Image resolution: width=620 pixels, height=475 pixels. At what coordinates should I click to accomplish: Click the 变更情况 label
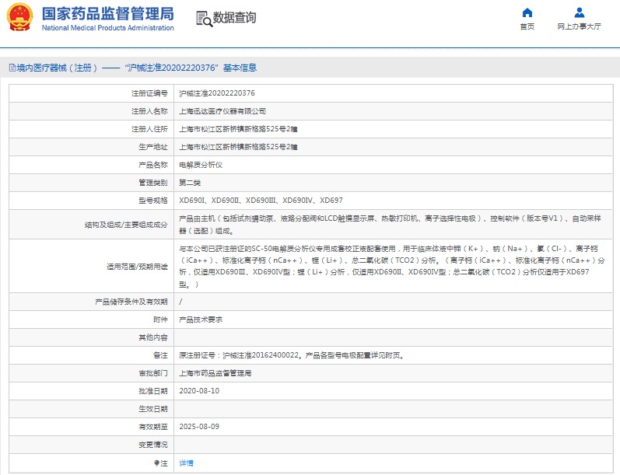pyautogui.click(x=153, y=445)
